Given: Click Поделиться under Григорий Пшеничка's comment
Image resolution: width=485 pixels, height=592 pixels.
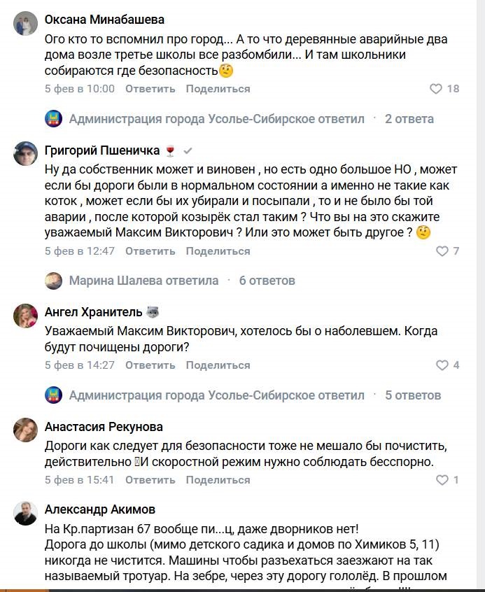Looking at the screenshot, I should click(218, 251).
